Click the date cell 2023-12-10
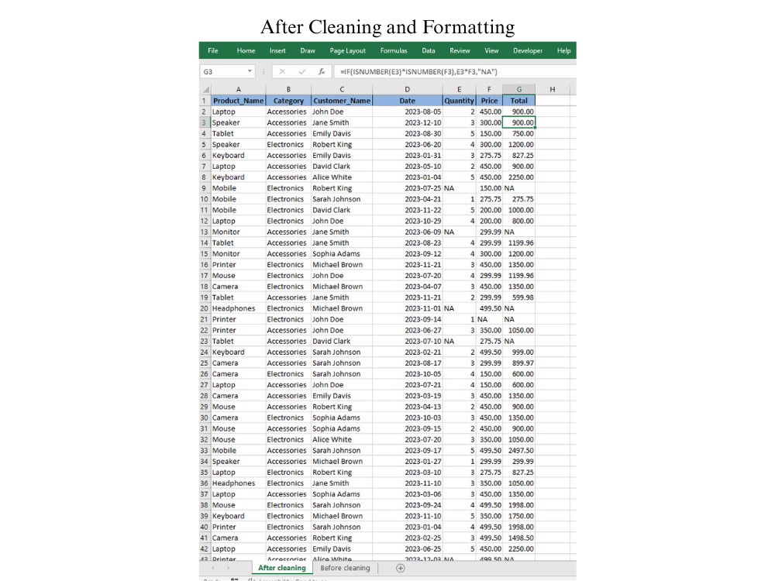The width and height of the screenshot is (775, 581). point(408,122)
